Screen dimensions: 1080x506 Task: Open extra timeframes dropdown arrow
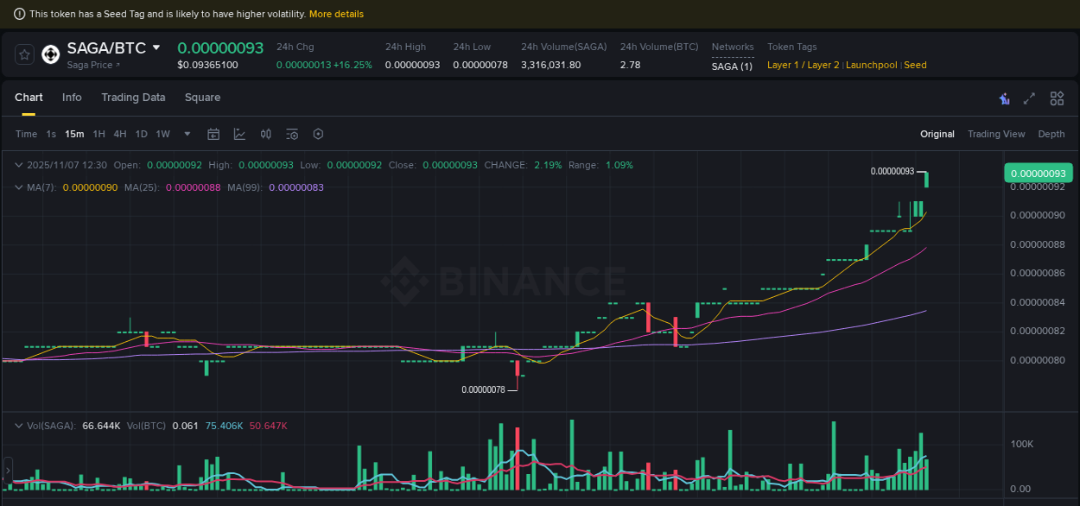[x=187, y=134]
